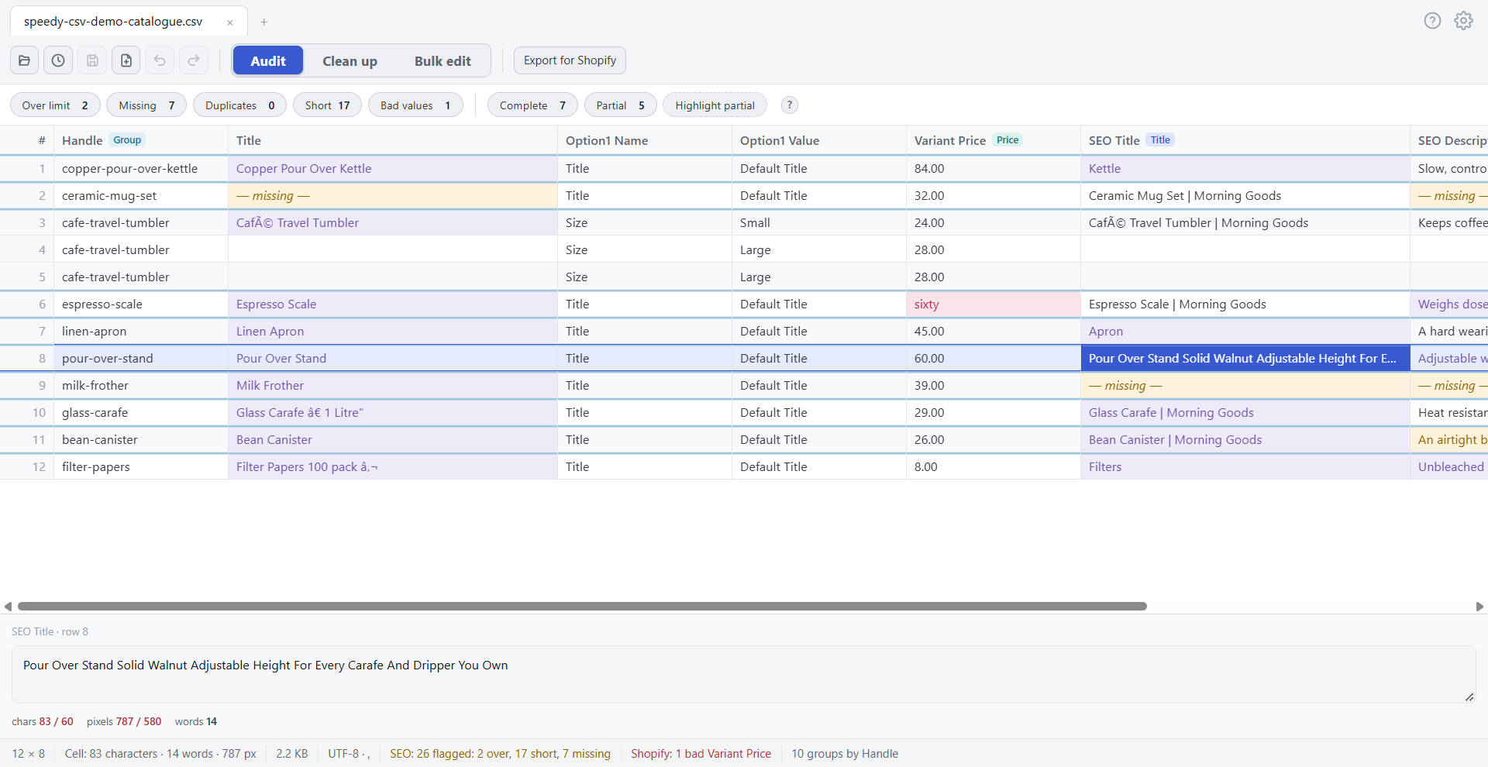Toggle the Partial filter chip

[x=620, y=105]
